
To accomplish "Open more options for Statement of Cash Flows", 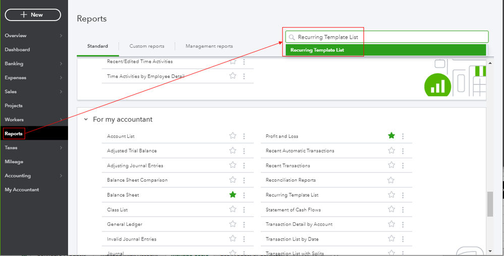I will (403, 210).
